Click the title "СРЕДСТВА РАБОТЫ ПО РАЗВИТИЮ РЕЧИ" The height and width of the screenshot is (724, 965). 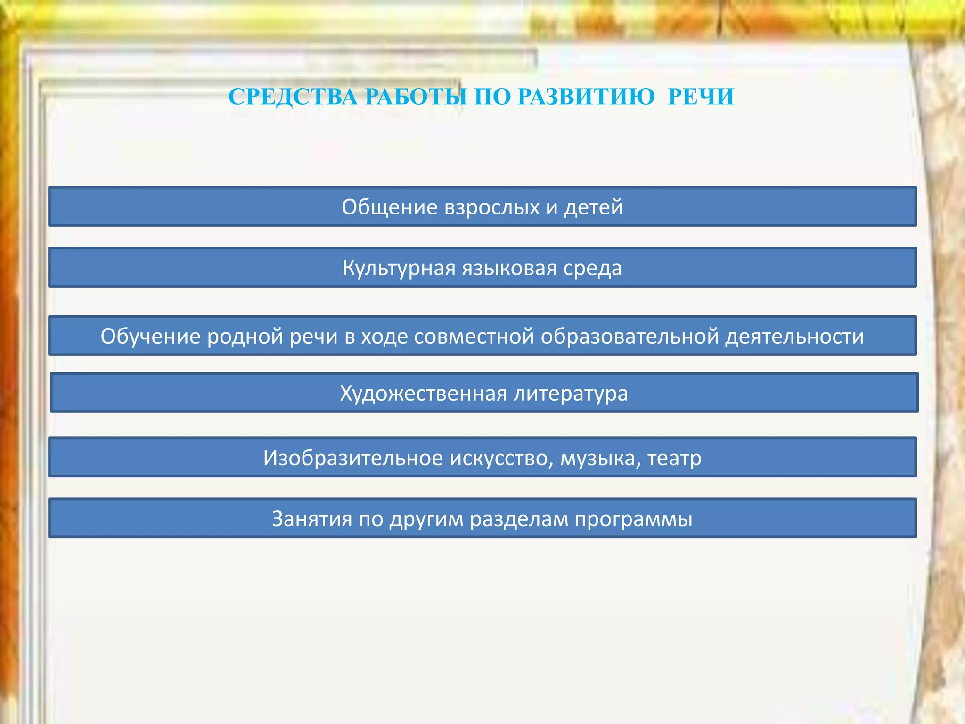tap(481, 97)
